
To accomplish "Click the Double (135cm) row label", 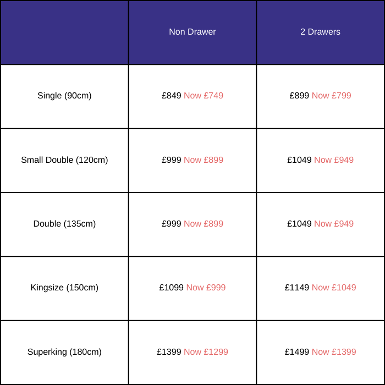I will [64, 224].
